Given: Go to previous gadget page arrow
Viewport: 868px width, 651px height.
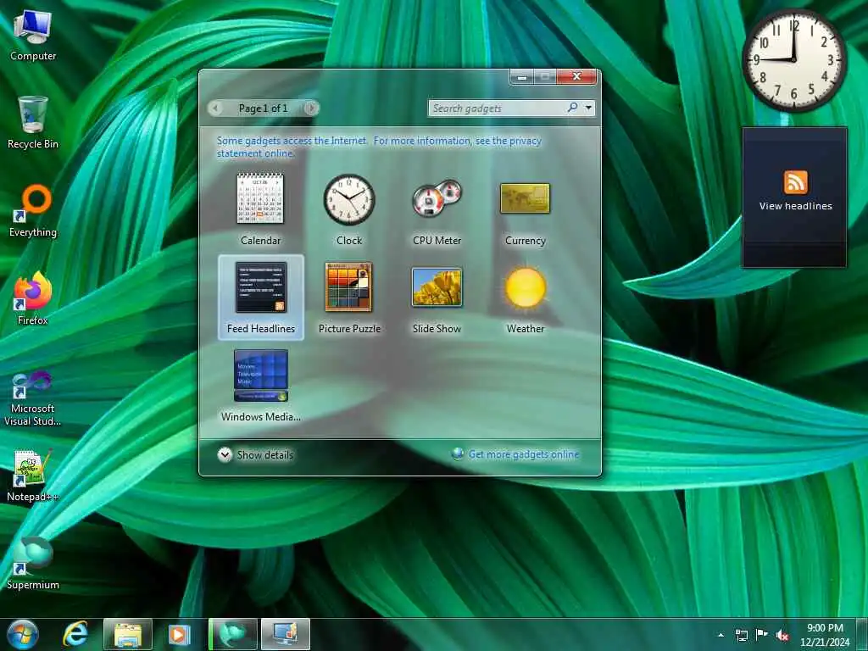Looking at the screenshot, I should [x=216, y=108].
